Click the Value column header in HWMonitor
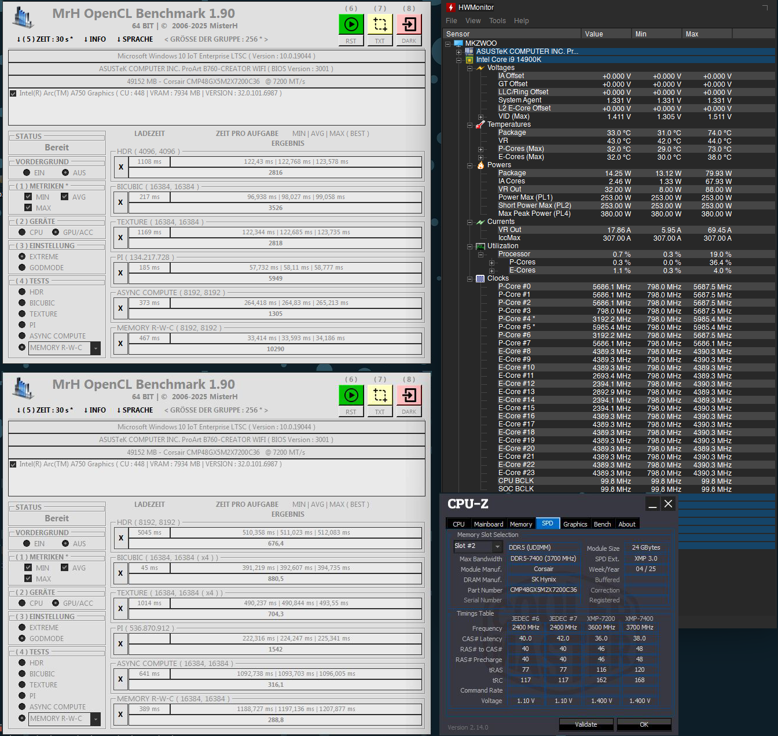 [605, 34]
